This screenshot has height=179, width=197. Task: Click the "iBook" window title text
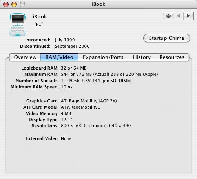coord(98,4)
